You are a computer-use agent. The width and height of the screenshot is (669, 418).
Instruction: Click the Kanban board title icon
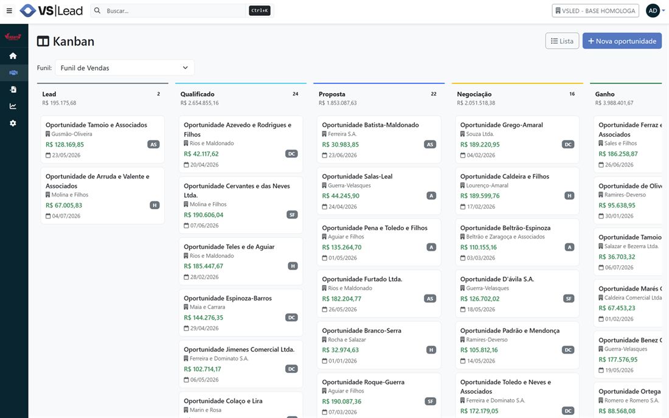(x=43, y=41)
